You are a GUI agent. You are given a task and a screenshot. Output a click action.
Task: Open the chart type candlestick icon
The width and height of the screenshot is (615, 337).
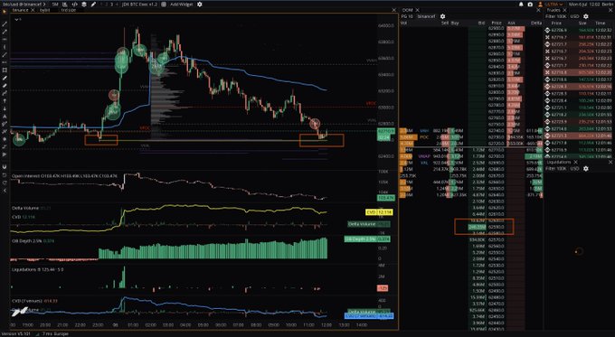[x=65, y=4]
